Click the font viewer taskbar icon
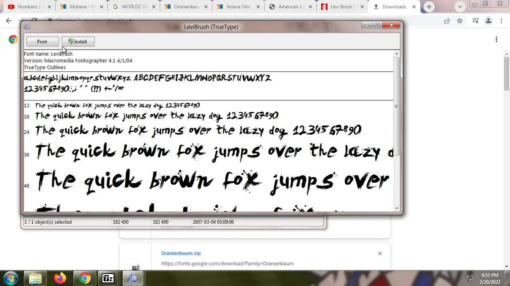Viewport: 510px width, 286px height. pos(132,278)
